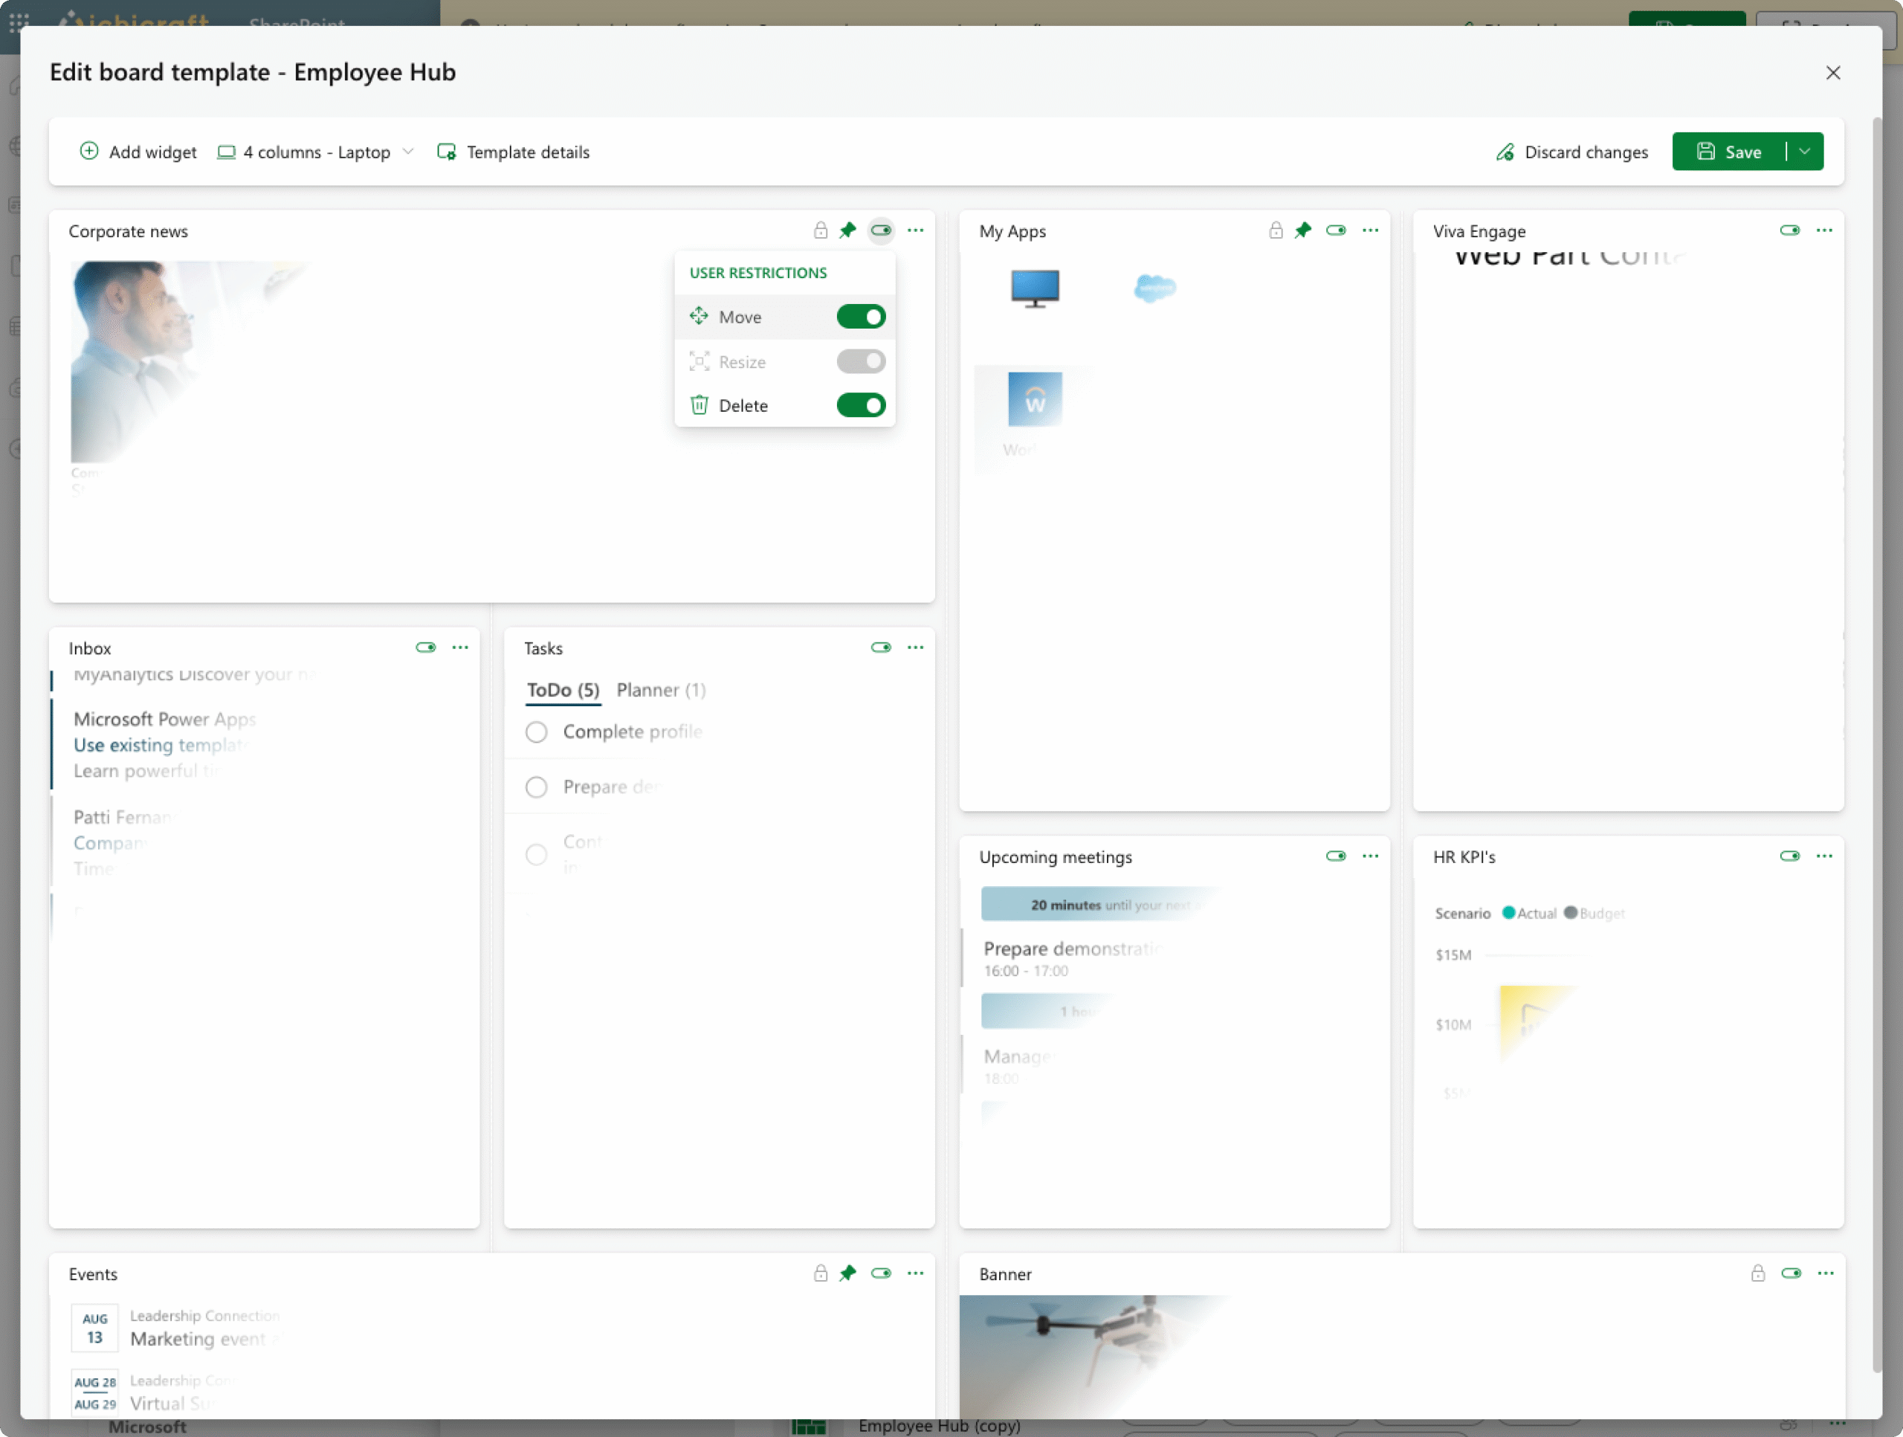
Task: Select the ToDo (5) tab
Action: coord(563,690)
